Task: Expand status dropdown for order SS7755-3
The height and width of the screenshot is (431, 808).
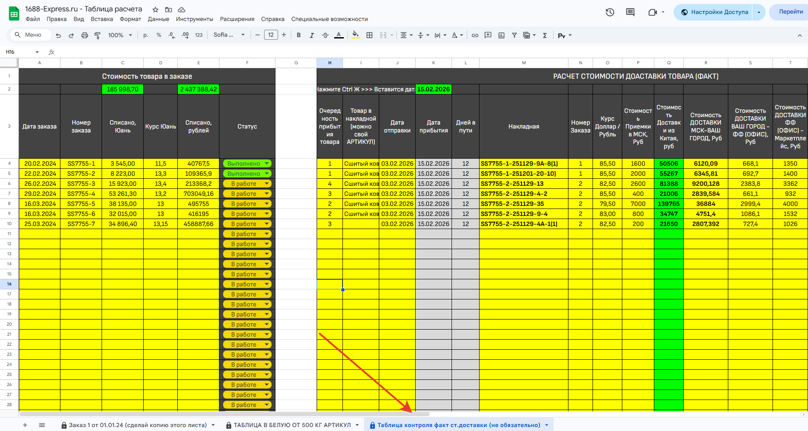Action: (x=266, y=184)
